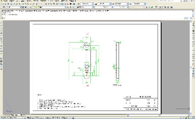Click the Mirror tool in Modify toolbar
This screenshot has width=195, height=119.
point(194,28)
